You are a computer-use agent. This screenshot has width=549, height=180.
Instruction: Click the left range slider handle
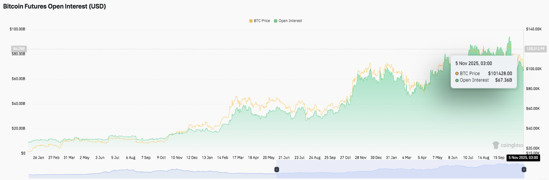tap(276, 170)
